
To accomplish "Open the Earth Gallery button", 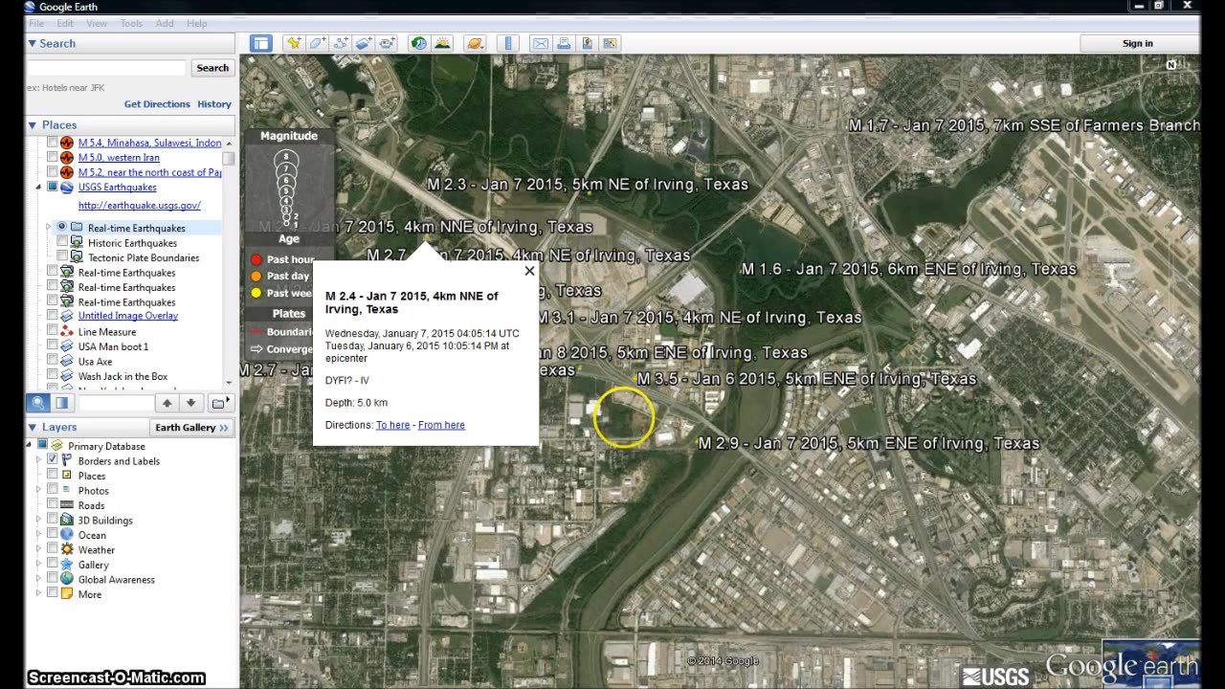I will tap(191, 427).
